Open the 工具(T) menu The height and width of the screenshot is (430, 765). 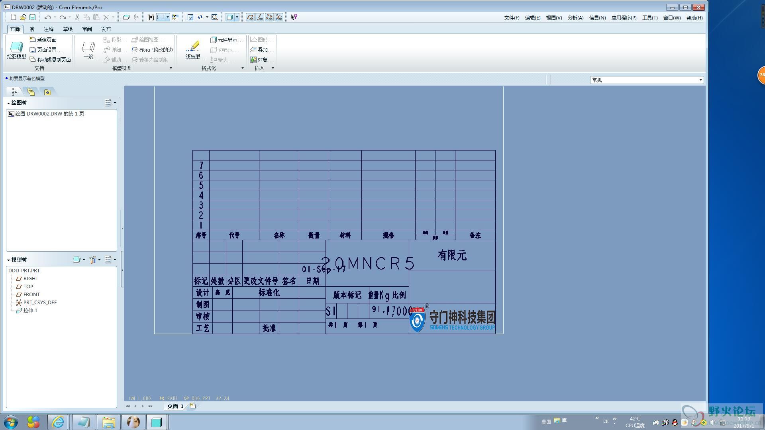point(650,18)
